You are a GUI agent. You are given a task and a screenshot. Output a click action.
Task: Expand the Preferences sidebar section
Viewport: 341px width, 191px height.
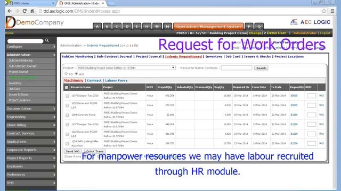tap(31, 175)
